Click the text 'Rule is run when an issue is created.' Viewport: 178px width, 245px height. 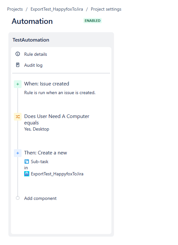(60, 93)
